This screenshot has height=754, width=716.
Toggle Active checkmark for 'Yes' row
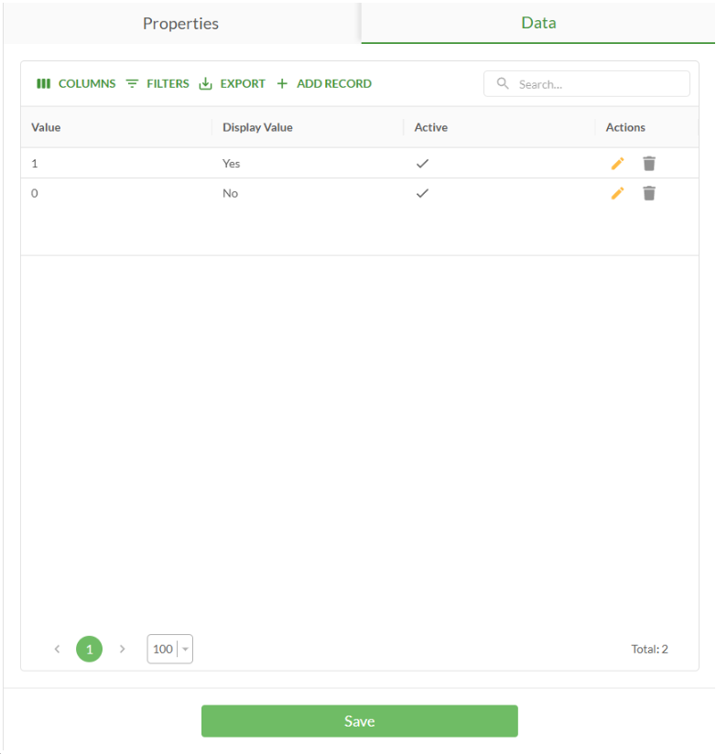422,164
